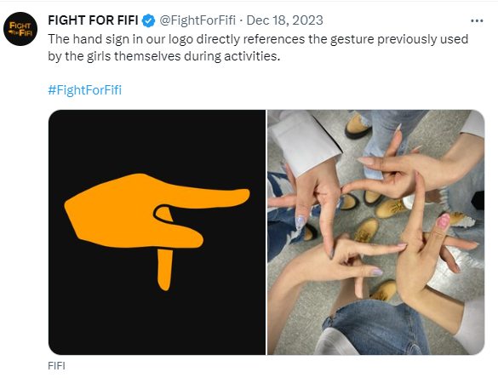The width and height of the screenshot is (498, 378).
Task: Open the three-dot more options menu
Action: (477, 21)
